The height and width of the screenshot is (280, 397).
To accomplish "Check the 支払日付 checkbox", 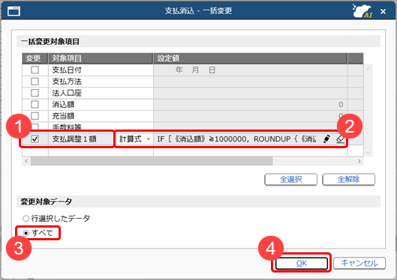I will [x=35, y=70].
